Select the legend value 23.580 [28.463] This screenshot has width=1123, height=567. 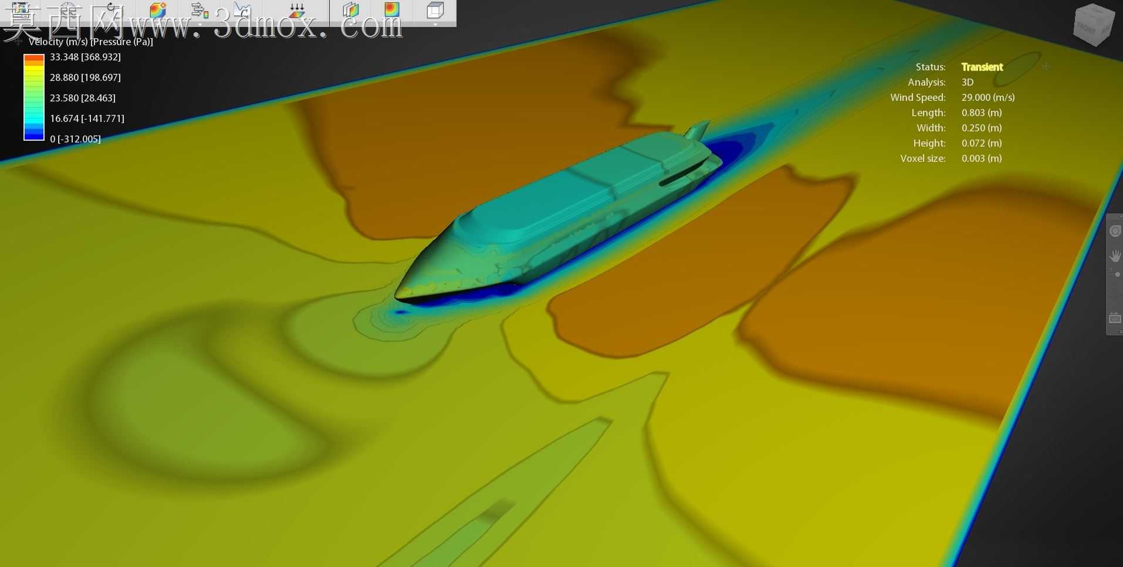coord(83,98)
